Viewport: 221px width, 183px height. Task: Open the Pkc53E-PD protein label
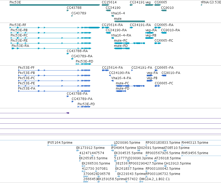[86, 104]
